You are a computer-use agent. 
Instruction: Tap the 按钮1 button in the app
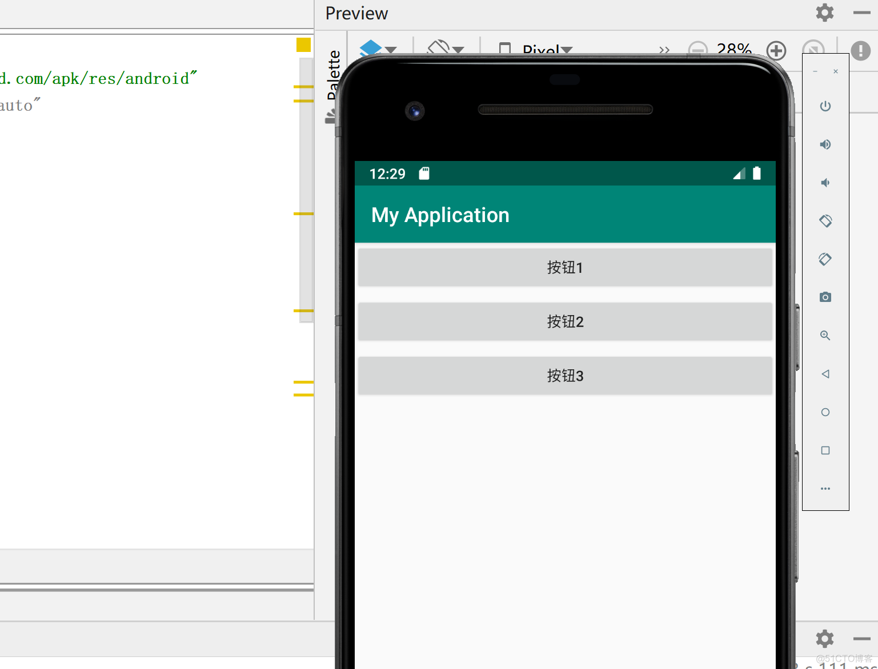[565, 267]
